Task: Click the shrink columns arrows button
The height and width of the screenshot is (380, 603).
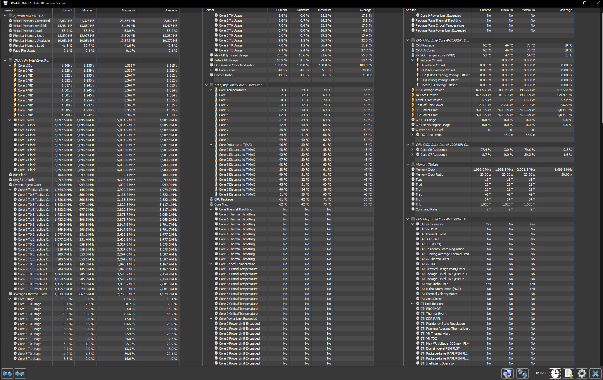Action: pos(20,373)
